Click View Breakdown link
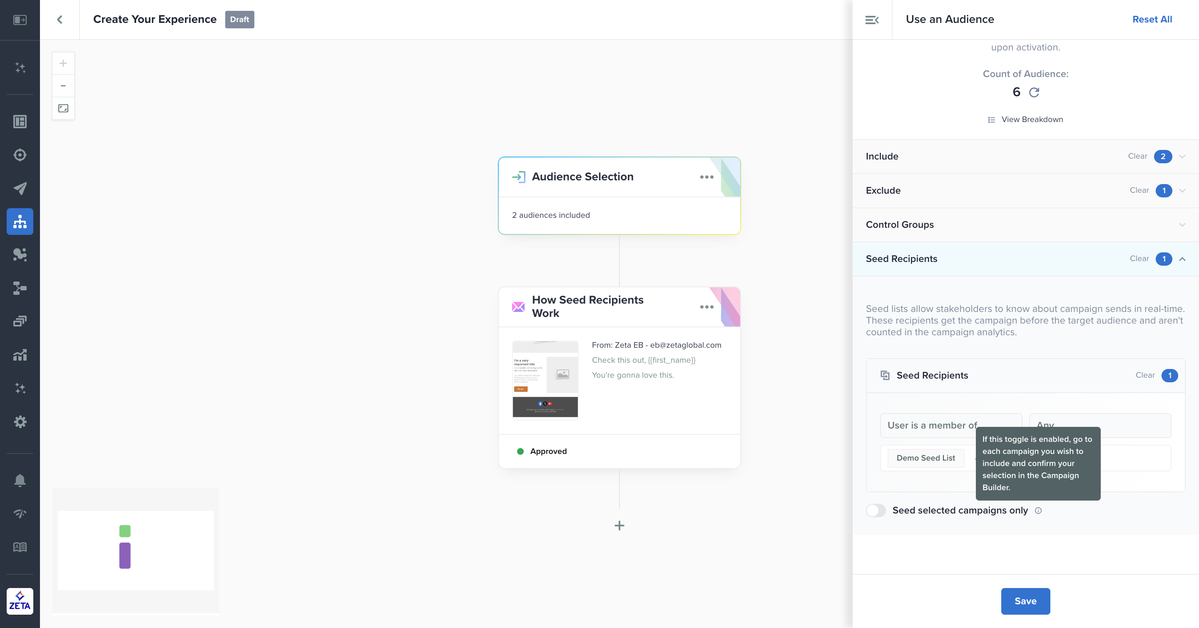This screenshot has height=628, width=1199. (1032, 120)
